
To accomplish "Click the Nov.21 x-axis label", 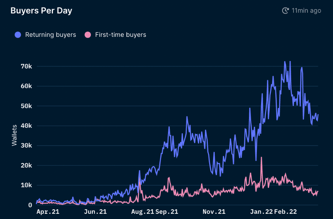I will pyautogui.click(x=214, y=212).
